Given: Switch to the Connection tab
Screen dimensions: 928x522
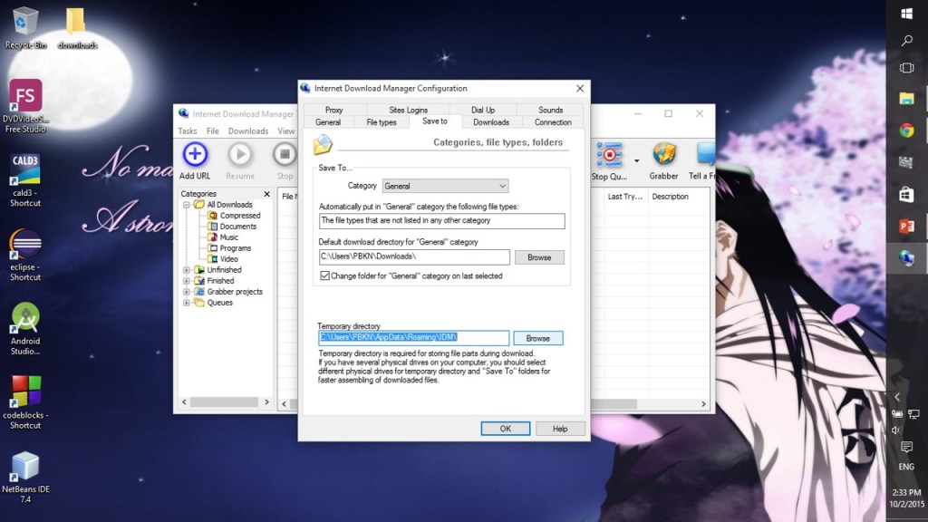Looking at the screenshot, I should [553, 122].
